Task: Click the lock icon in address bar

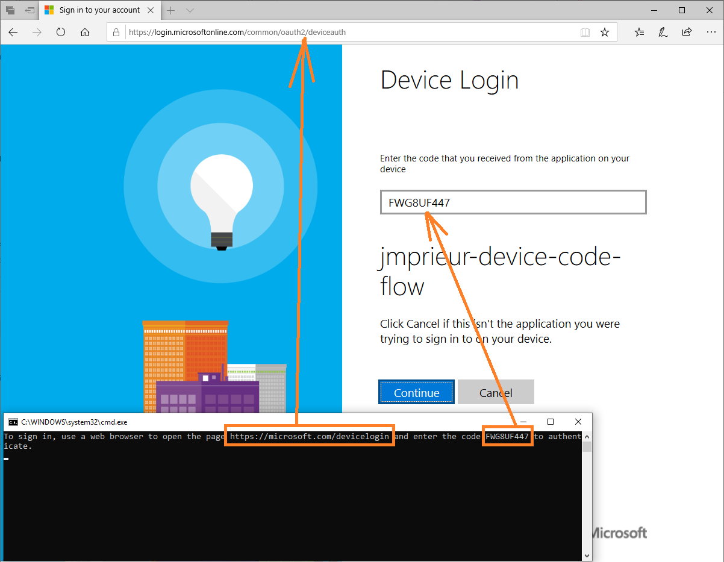Action: 117,33
